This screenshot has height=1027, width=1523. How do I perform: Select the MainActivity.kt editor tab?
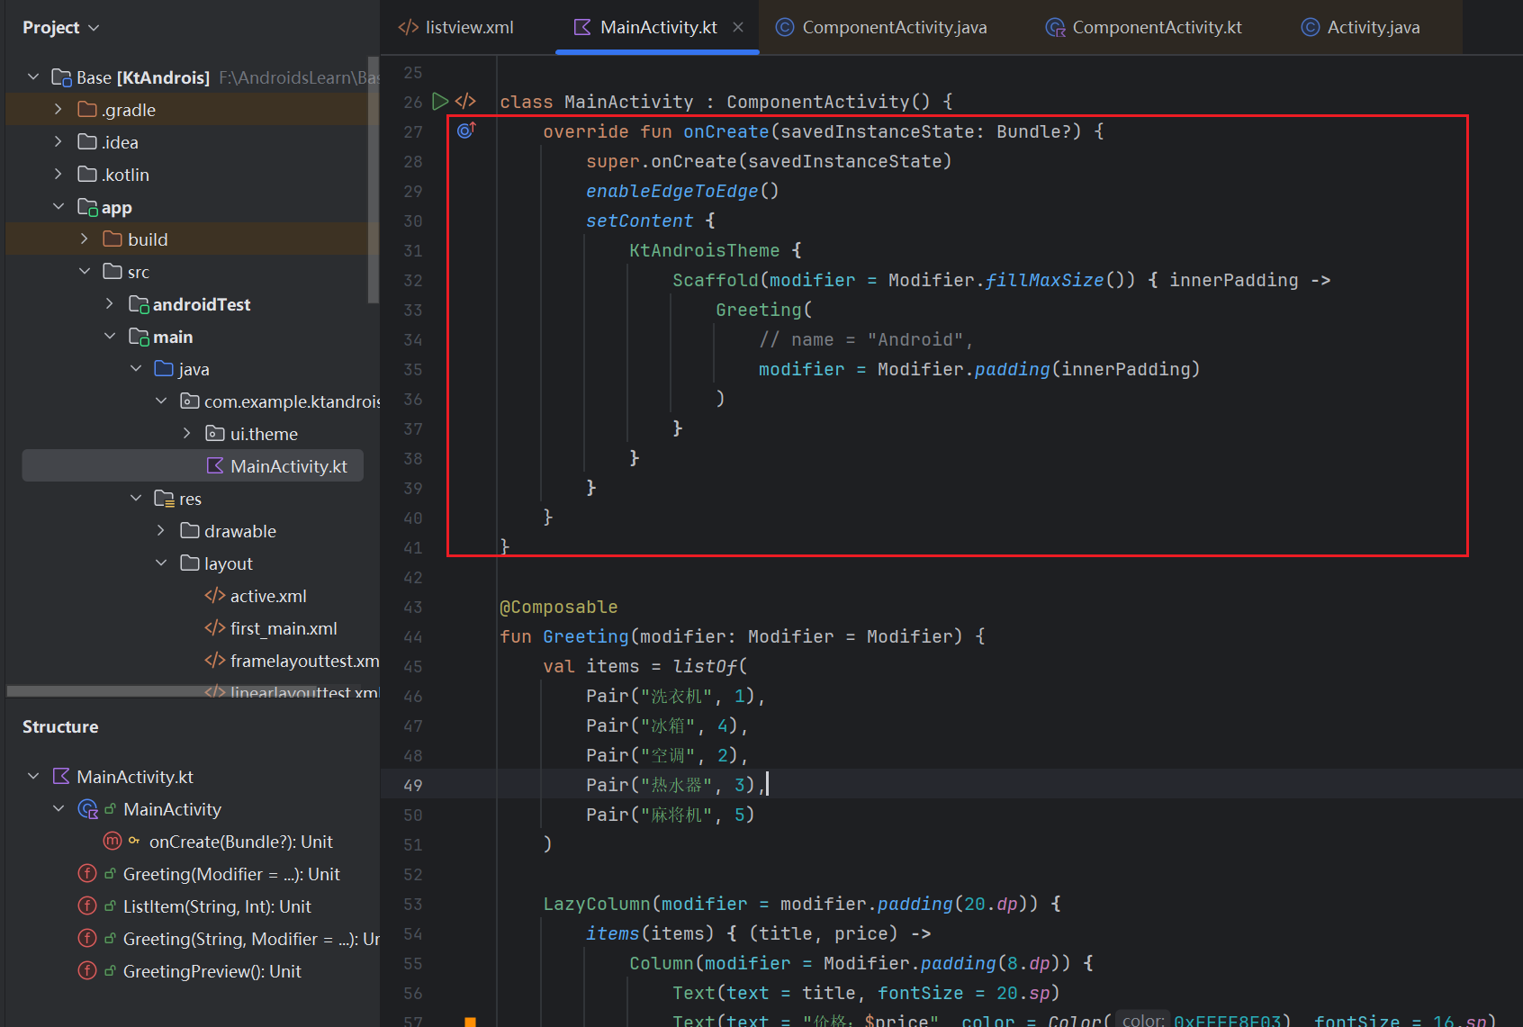click(658, 27)
